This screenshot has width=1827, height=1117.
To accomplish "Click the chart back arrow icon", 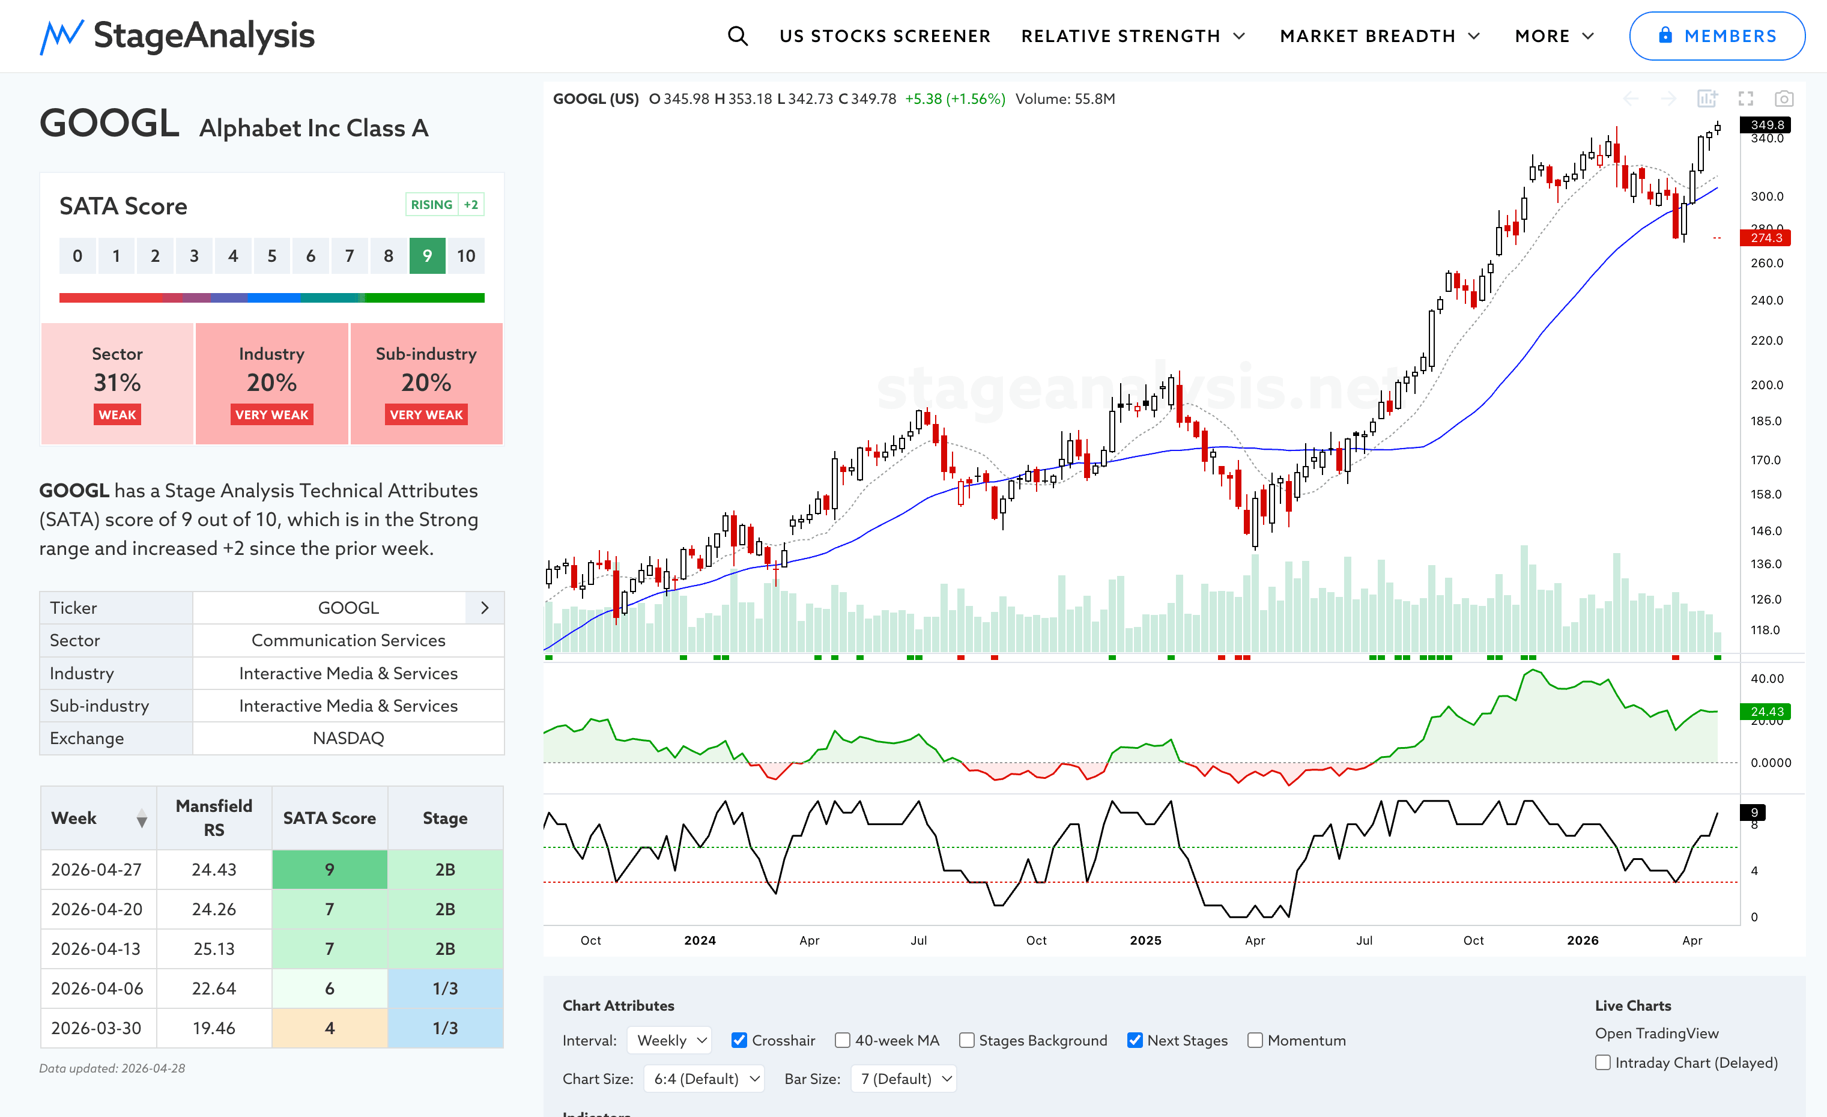I will coord(1631,98).
